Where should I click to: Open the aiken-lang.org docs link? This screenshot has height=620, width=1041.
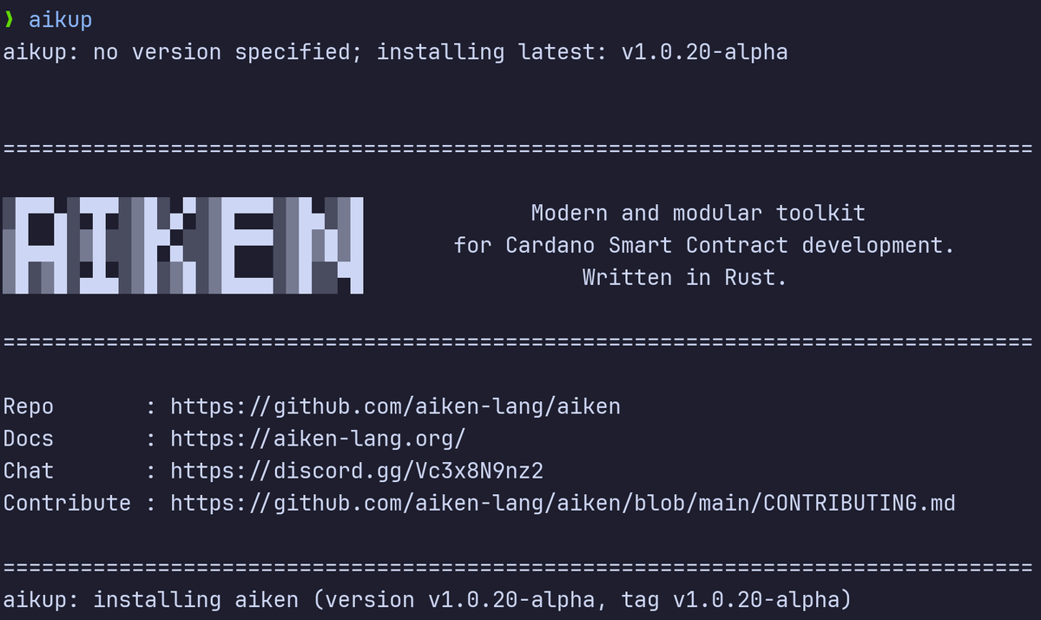pyautogui.click(x=319, y=439)
